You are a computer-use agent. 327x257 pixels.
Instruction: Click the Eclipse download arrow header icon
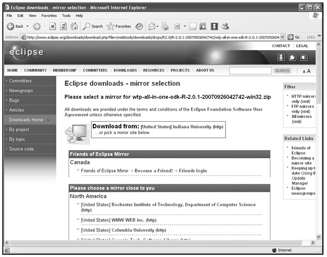281,57
